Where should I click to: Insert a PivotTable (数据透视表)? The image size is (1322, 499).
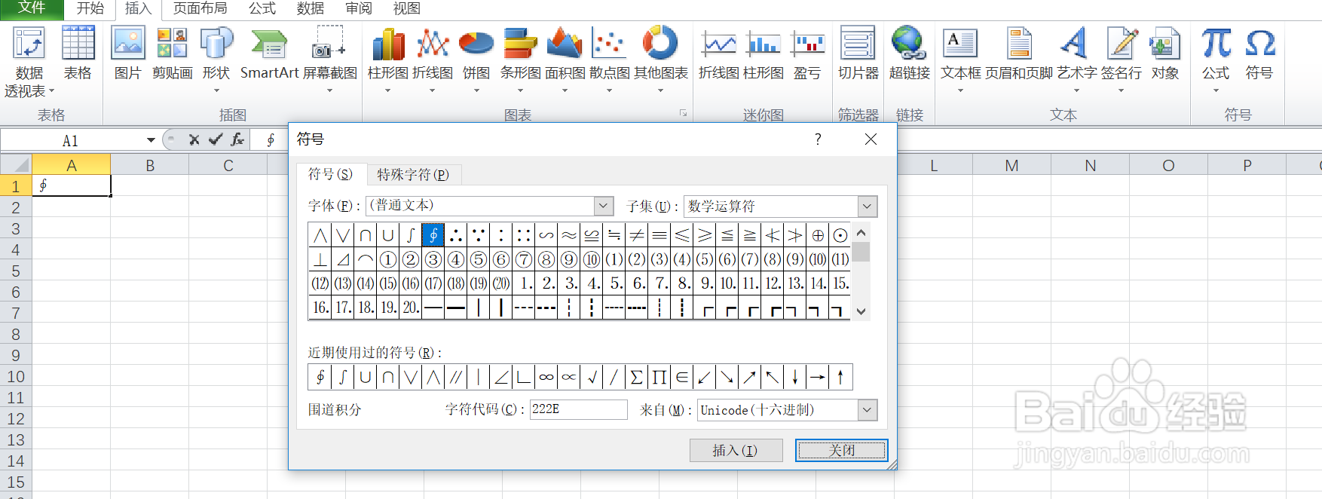pos(29,62)
